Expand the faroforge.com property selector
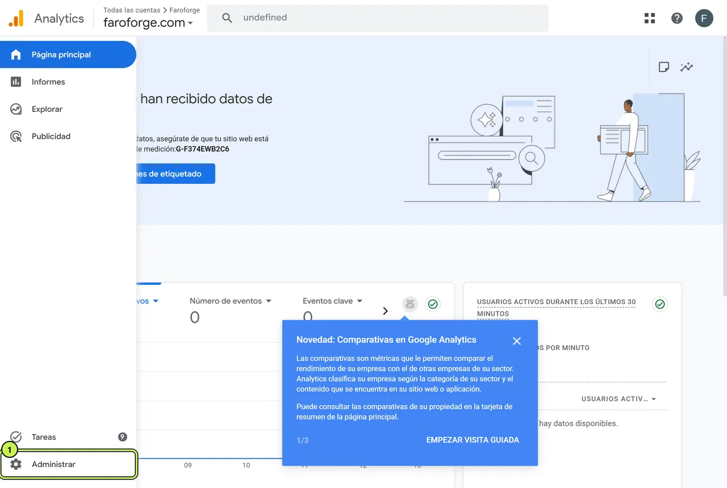 [x=148, y=23]
